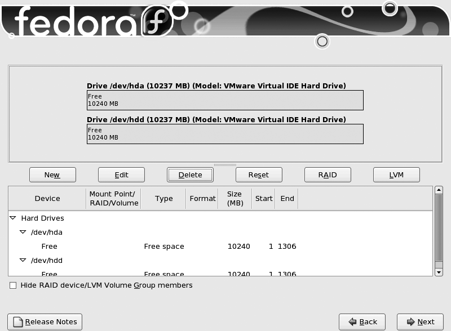Open the LVM configuration dialog
Image resolution: width=451 pixels, height=331 pixels.
(x=396, y=175)
